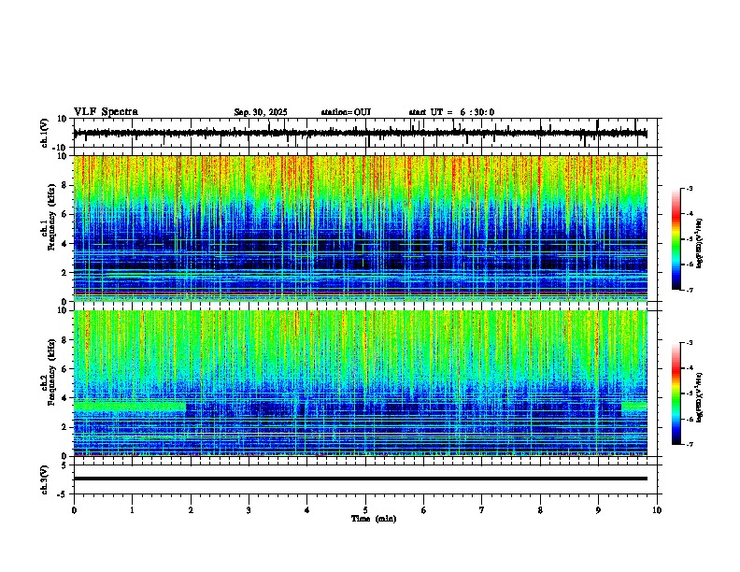Image resolution: width=740 pixels, height=572 pixels.
Task: Click the "-10" tick on ch.1 voltage axis
Action: coord(61,148)
